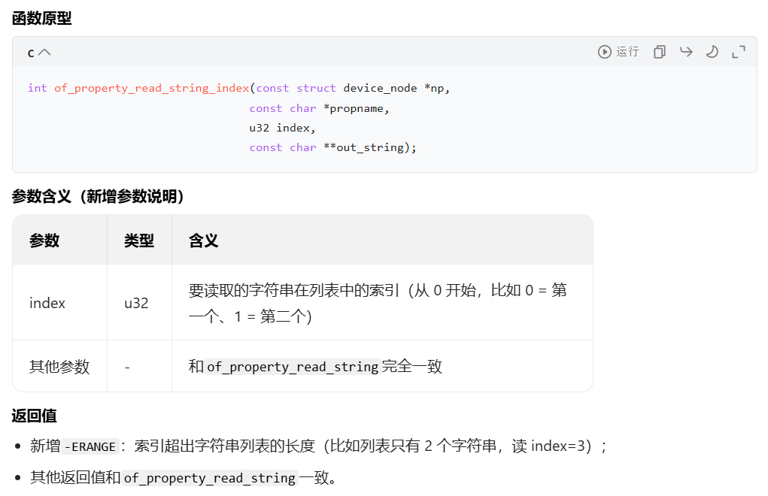The width and height of the screenshot is (768, 496).
Task: Click the copy icon in the header
Action: coord(659,51)
